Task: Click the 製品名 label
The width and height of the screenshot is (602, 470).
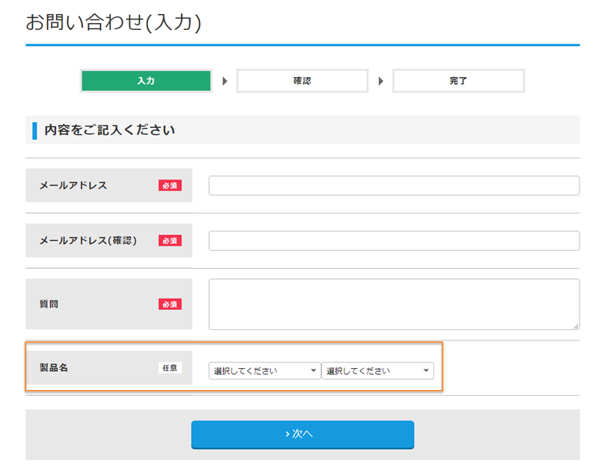Action: point(53,367)
